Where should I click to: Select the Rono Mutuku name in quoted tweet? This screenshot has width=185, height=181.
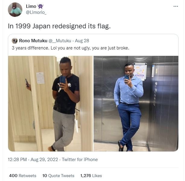click(33, 41)
